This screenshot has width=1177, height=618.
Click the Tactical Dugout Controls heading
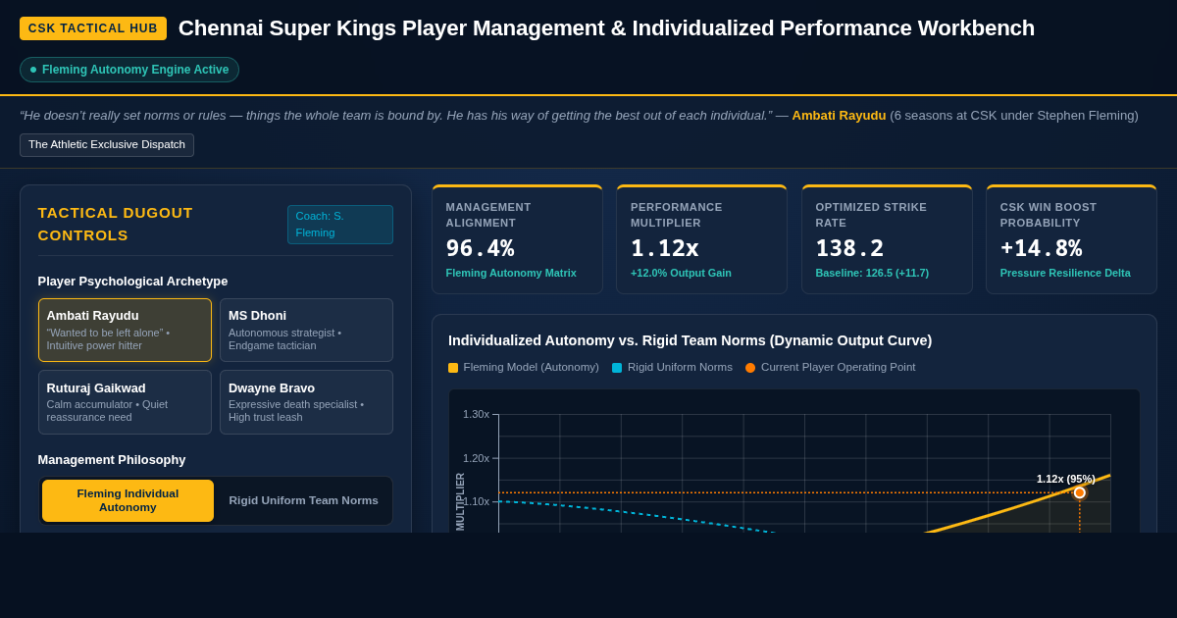click(x=116, y=224)
